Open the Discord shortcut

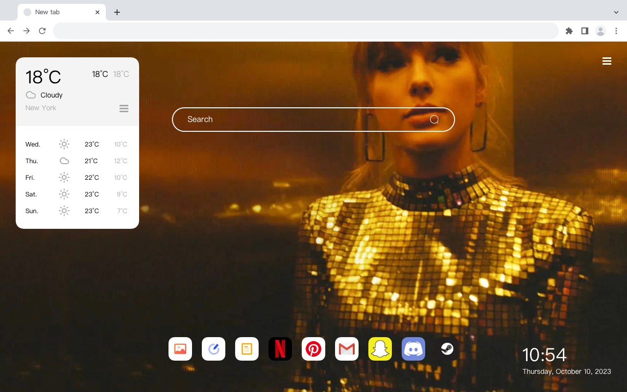413,349
